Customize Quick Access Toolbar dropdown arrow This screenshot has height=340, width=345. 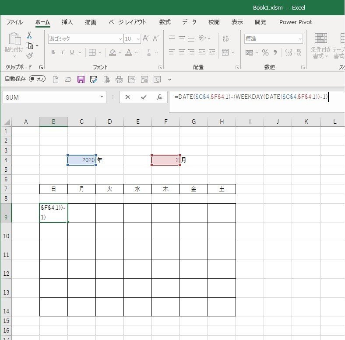(x=169, y=79)
